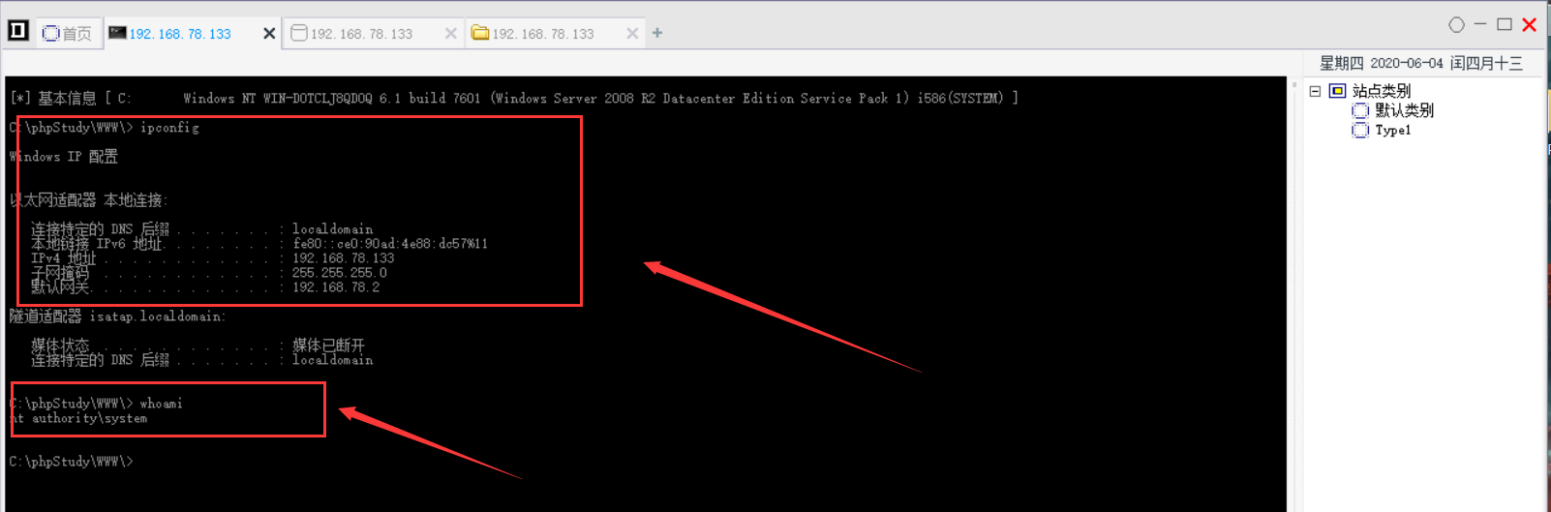Close the database manager tab

(450, 33)
